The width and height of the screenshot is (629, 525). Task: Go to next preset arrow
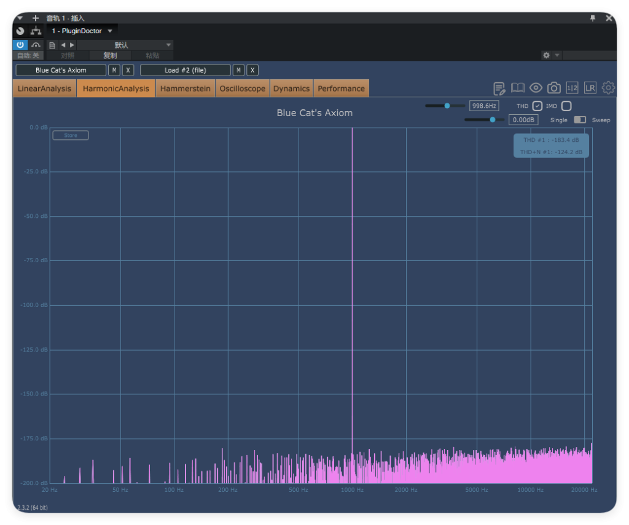click(72, 45)
